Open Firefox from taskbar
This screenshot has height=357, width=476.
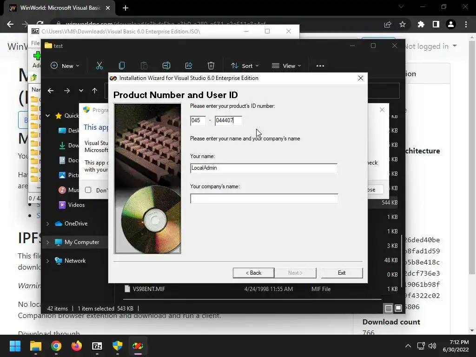(77, 346)
